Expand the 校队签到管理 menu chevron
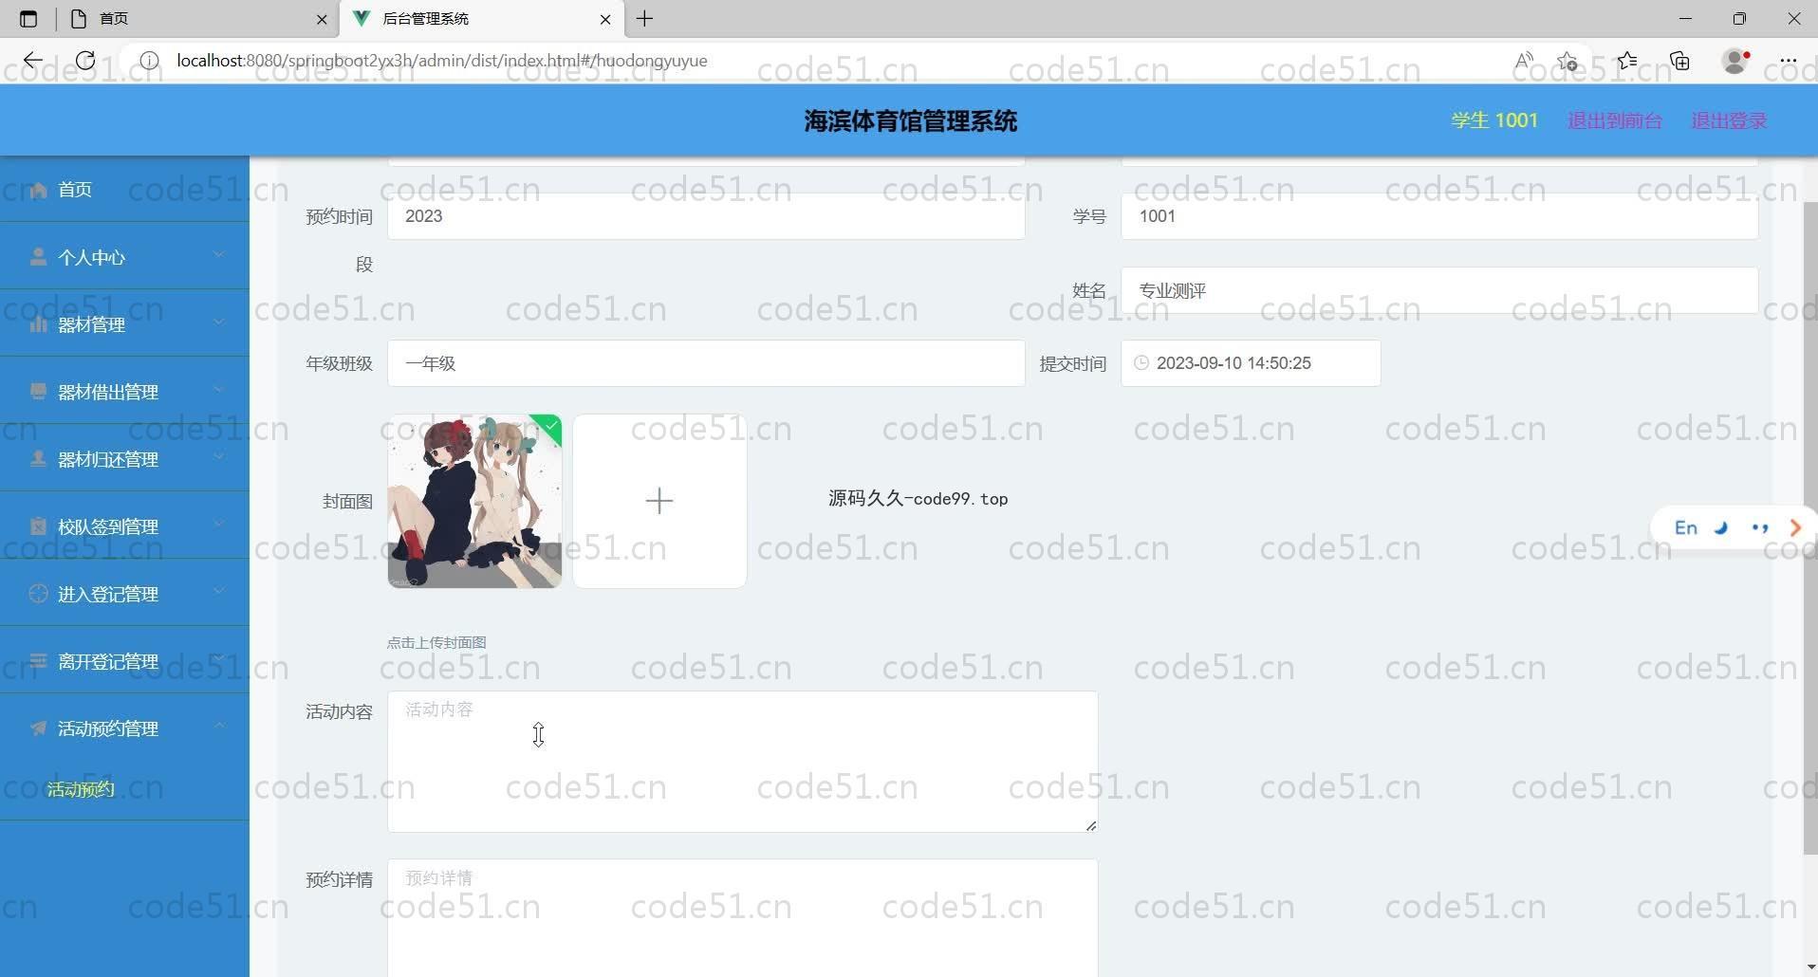This screenshot has height=977, width=1818. point(219,524)
